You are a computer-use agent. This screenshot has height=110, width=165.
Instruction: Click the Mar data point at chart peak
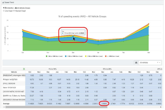pos(149,24)
